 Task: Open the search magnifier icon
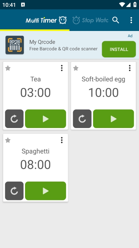pyautogui.click(x=116, y=20)
